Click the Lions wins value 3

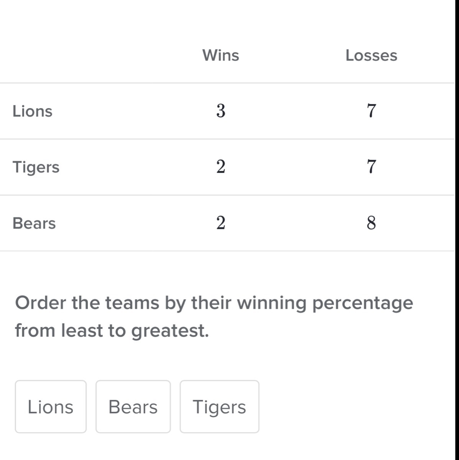[221, 111]
